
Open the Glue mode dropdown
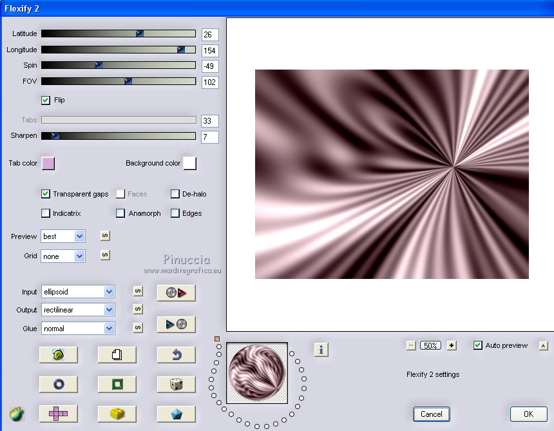click(x=78, y=329)
